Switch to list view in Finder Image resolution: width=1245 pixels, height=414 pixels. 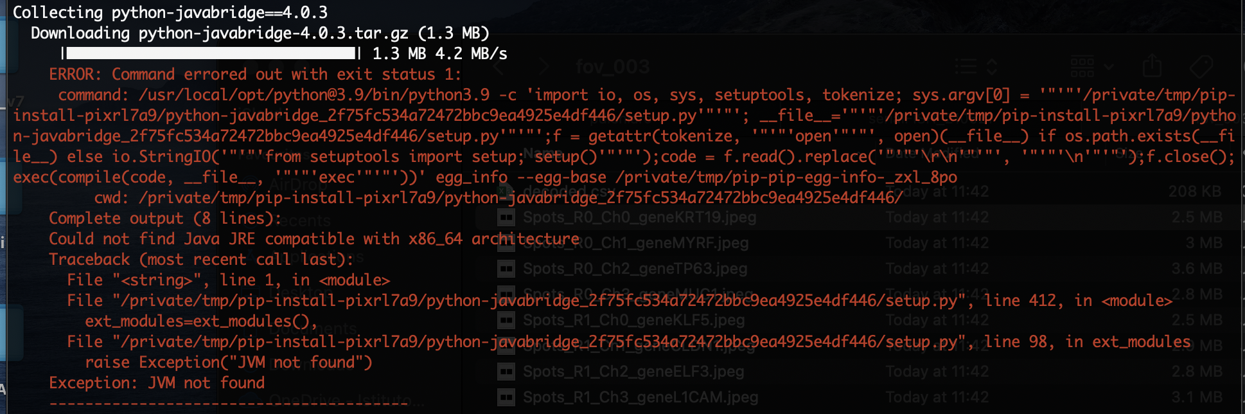tap(967, 64)
